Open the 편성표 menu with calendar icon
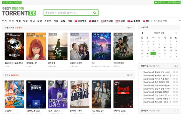183x114 pixels. [x=120, y=21]
